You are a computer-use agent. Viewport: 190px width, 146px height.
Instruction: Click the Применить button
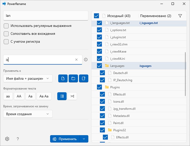click(65, 139)
